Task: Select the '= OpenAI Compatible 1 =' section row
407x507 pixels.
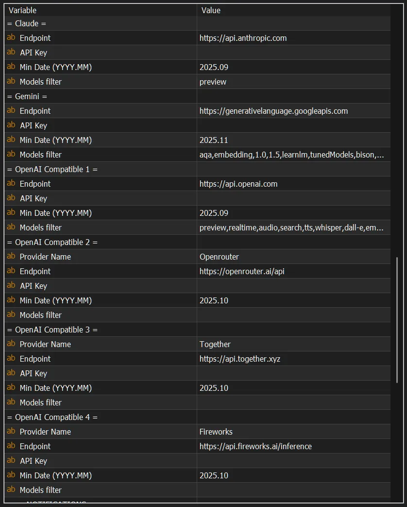Action: 197,170
